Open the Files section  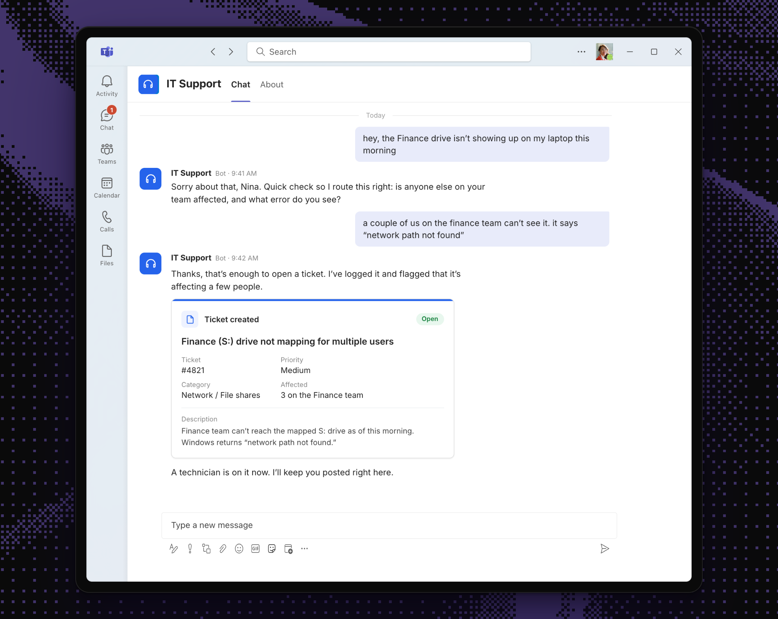pyautogui.click(x=107, y=255)
